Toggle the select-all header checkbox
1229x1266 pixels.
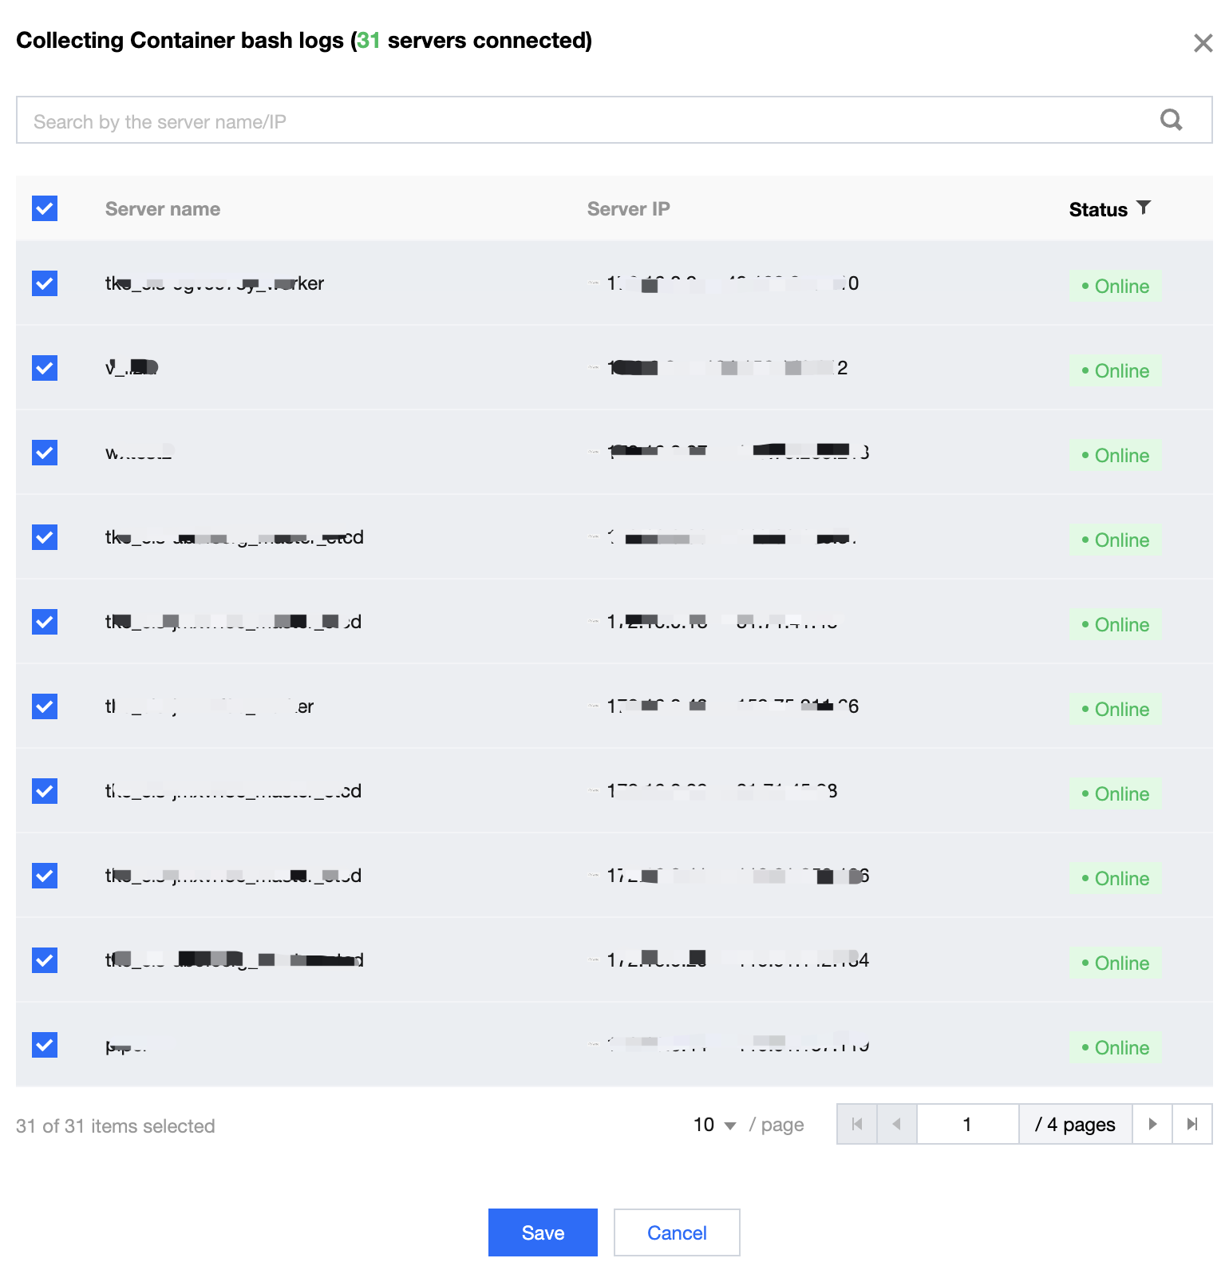point(45,208)
